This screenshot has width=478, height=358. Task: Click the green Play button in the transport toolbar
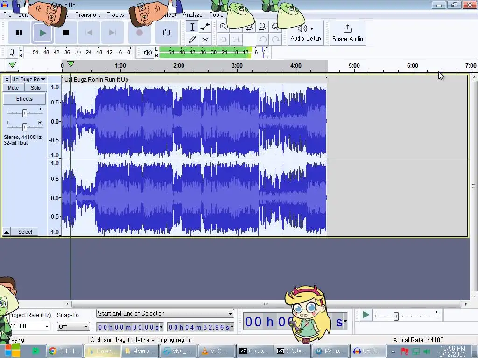(42, 33)
